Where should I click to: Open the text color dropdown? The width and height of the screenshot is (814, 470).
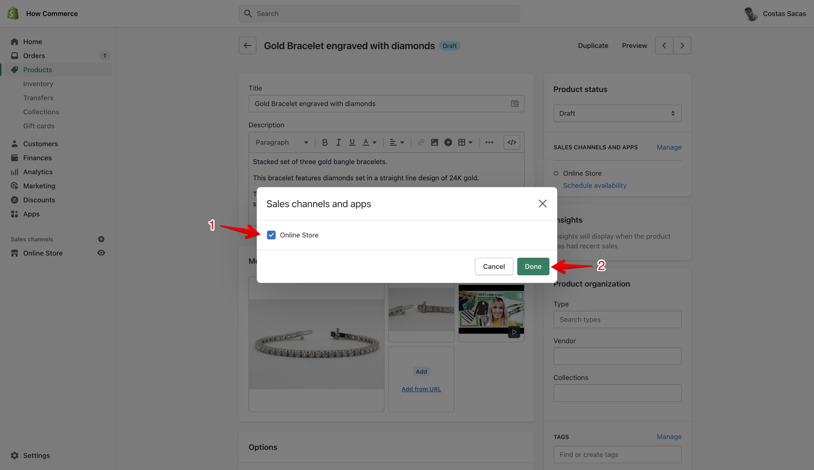[x=369, y=142]
